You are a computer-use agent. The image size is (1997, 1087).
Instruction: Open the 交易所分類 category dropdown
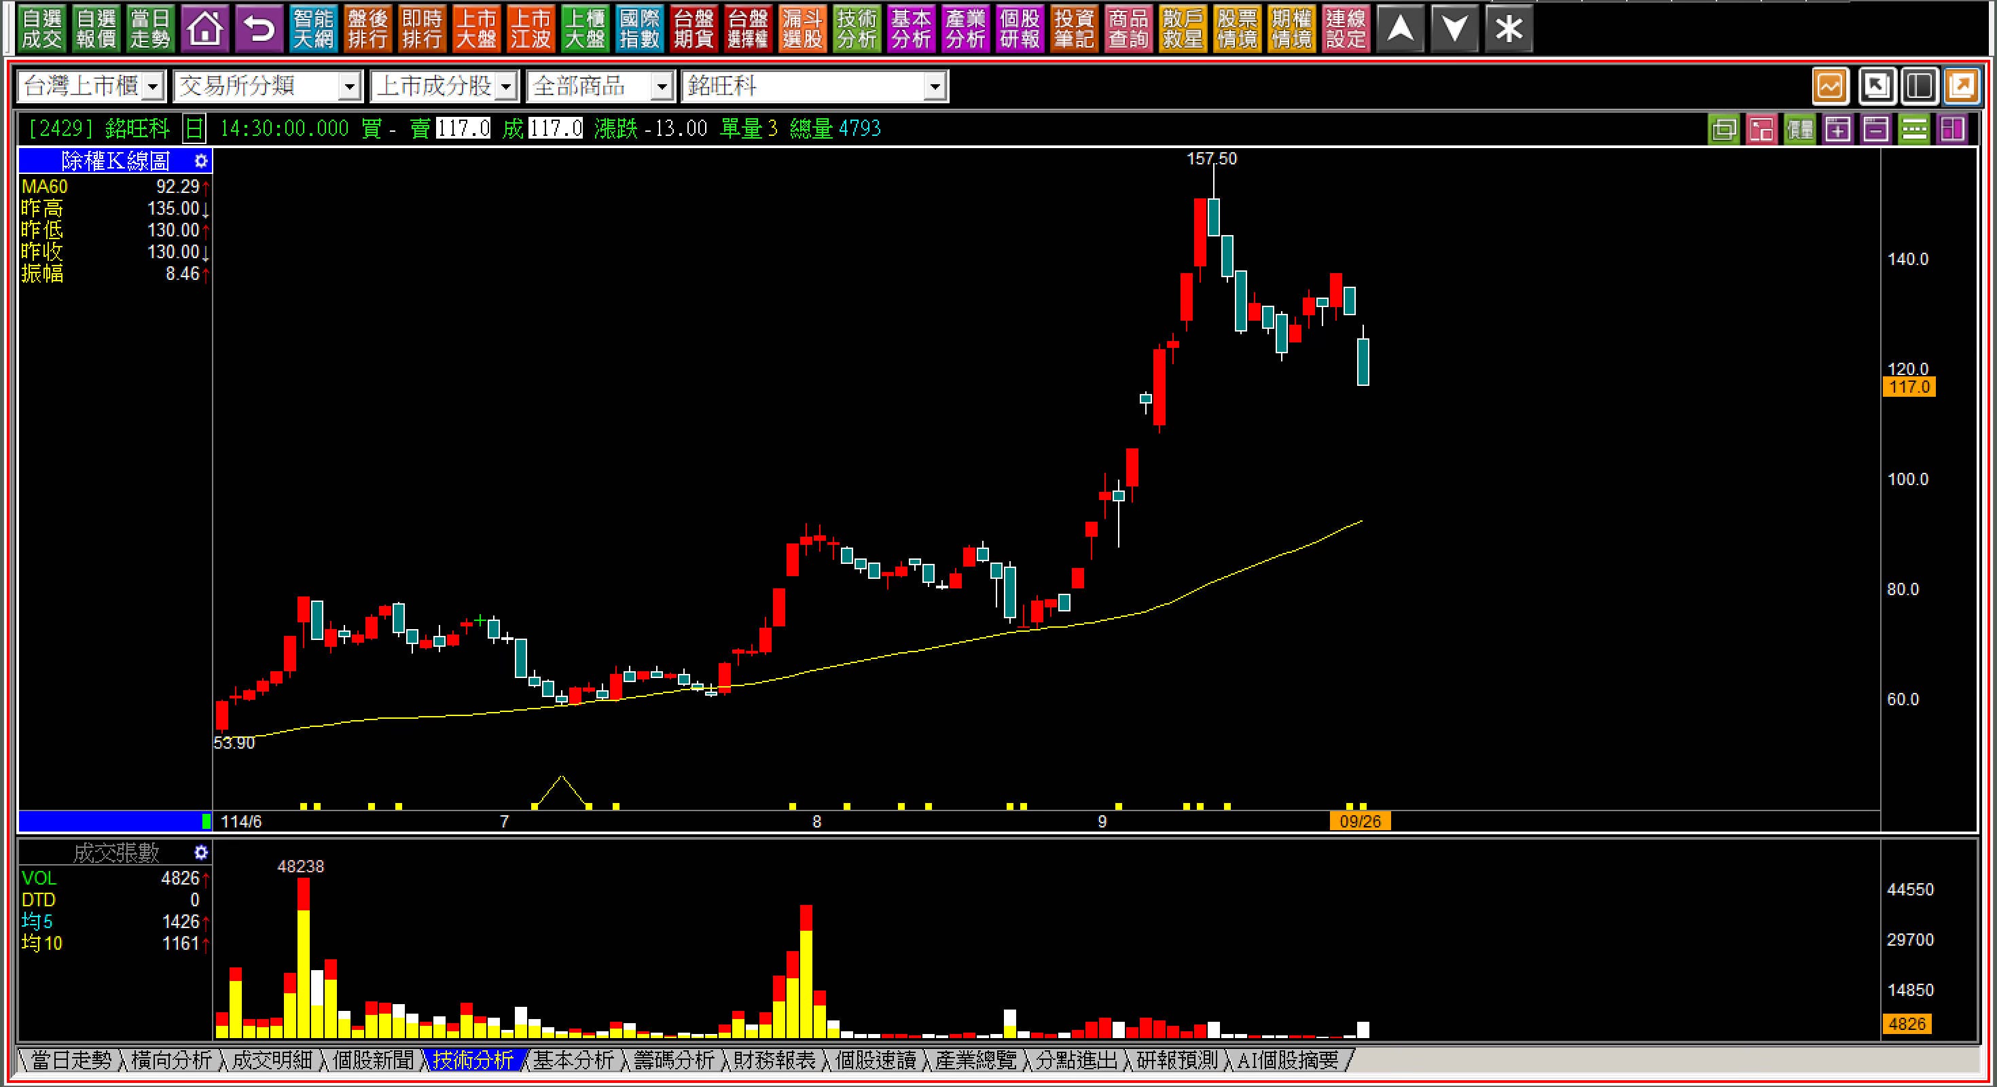pos(350,86)
